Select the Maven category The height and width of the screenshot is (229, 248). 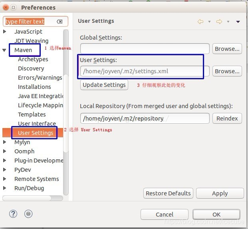coord(23,50)
